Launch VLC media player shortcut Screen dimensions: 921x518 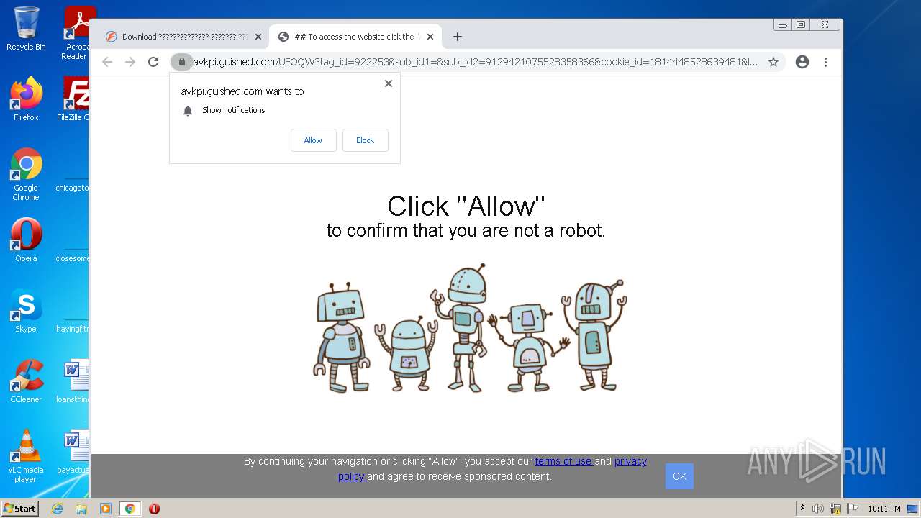pos(26,456)
